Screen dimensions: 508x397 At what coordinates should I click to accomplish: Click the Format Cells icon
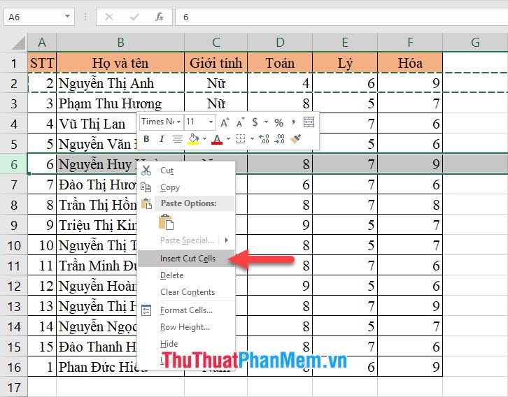146,310
